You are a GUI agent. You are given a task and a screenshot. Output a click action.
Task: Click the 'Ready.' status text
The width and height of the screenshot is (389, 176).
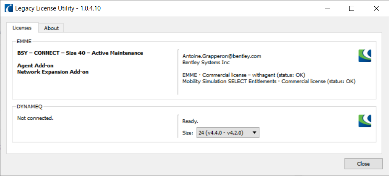pos(190,121)
